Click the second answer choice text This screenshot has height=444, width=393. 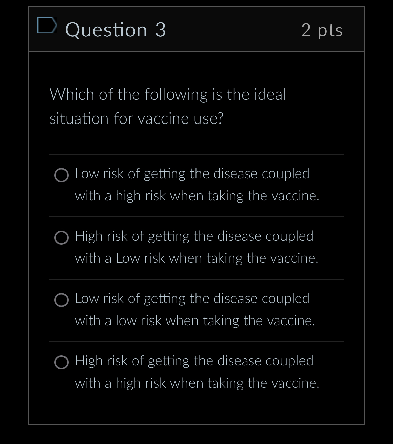point(194,247)
